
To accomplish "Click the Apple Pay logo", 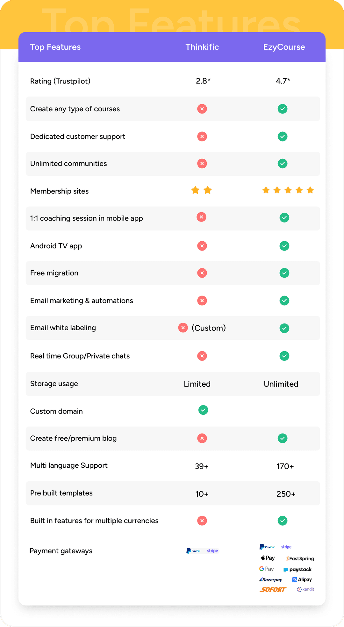I will pos(268,558).
